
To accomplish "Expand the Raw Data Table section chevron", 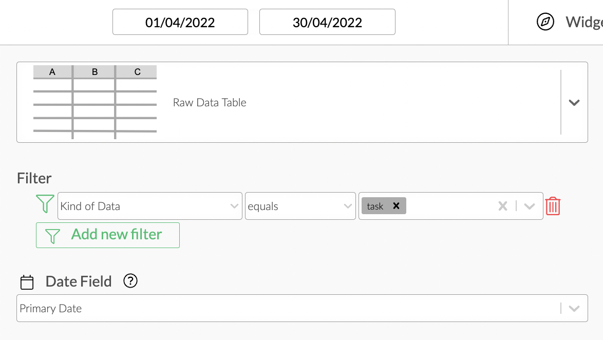I will [574, 102].
